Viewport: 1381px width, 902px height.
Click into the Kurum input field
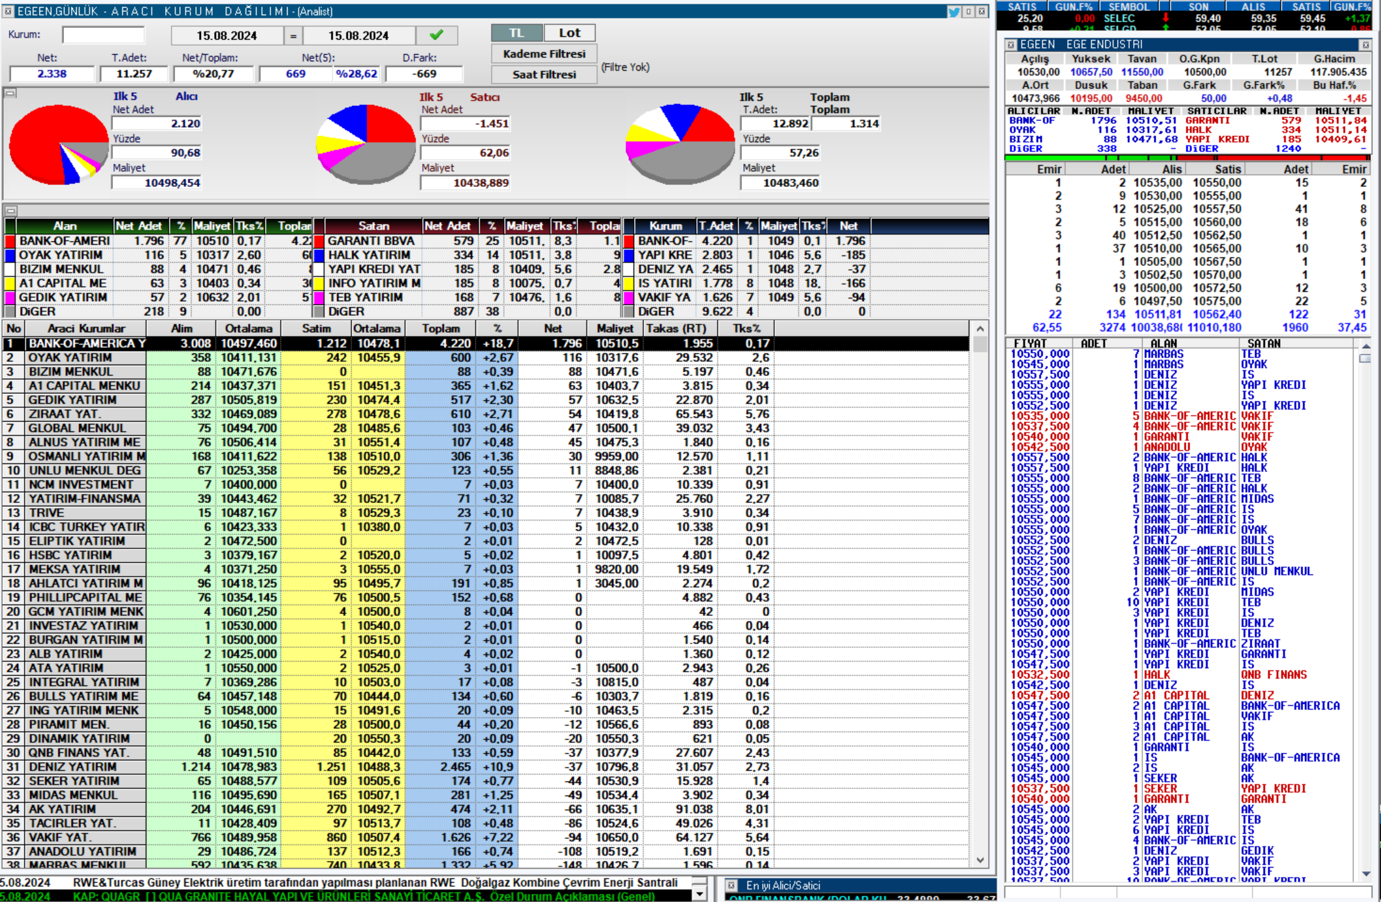pos(103,34)
